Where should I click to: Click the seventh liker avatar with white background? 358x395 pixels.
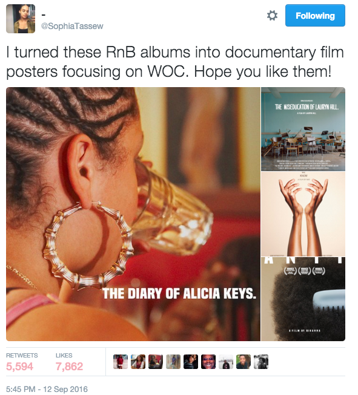[x=226, y=362]
